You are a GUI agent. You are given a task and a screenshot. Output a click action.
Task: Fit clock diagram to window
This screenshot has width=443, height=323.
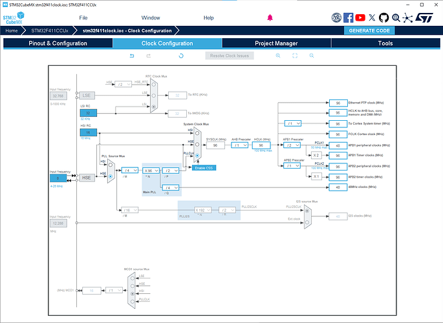295,56
